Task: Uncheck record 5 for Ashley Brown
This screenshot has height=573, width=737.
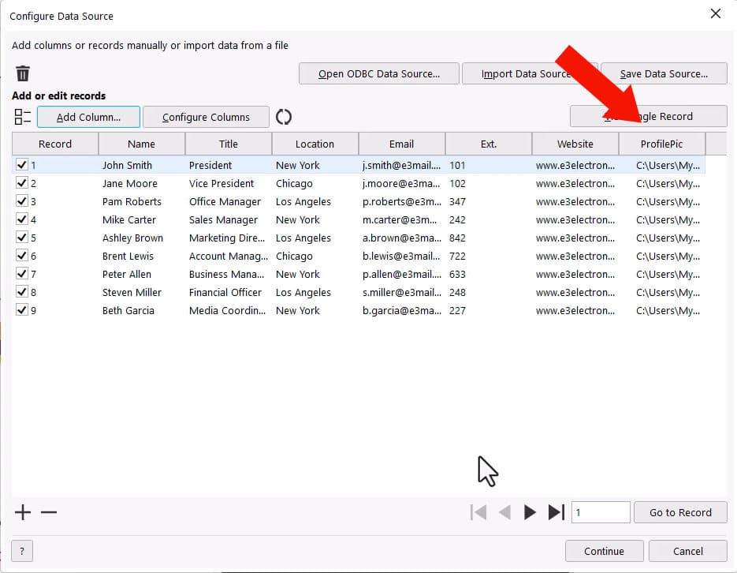Action: pyautogui.click(x=23, y=238)
